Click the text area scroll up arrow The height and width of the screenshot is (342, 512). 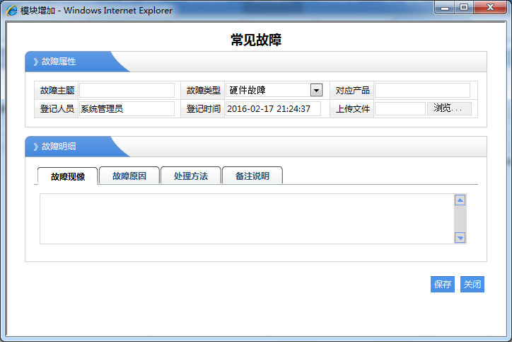click(460, 200)
